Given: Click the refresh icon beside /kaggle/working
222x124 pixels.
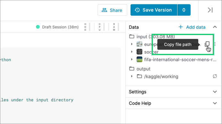Looking at the screenshot, I should pyautogui.click(x=215, y=76).
